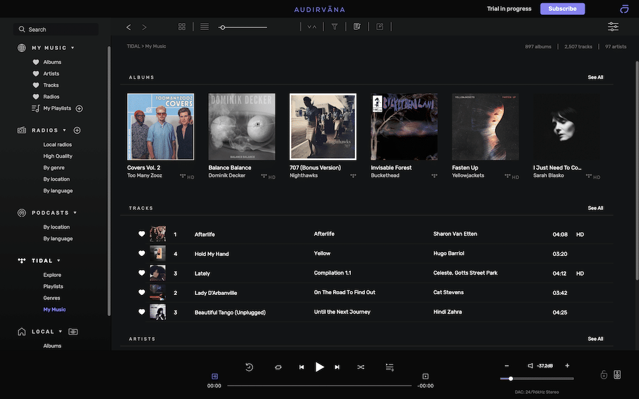The height and width of the screenshot is (399, 639).
Task: Unfavorite the Hold My Hand heart
Action: point(141,253)
